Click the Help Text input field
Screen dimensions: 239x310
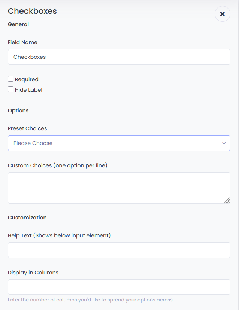(119, 250)
